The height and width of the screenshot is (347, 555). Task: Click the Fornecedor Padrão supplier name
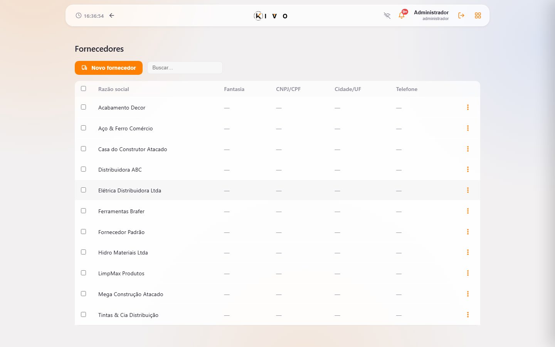(x=121, y=232)
